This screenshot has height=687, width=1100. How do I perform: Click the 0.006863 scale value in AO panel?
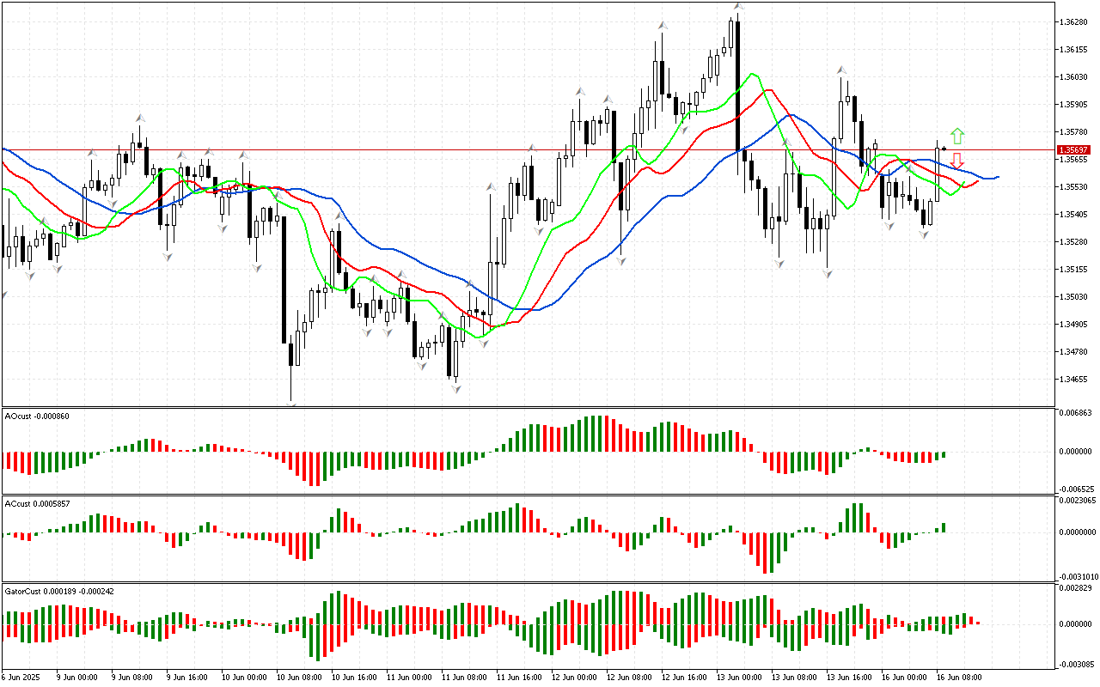(1076, 413)
